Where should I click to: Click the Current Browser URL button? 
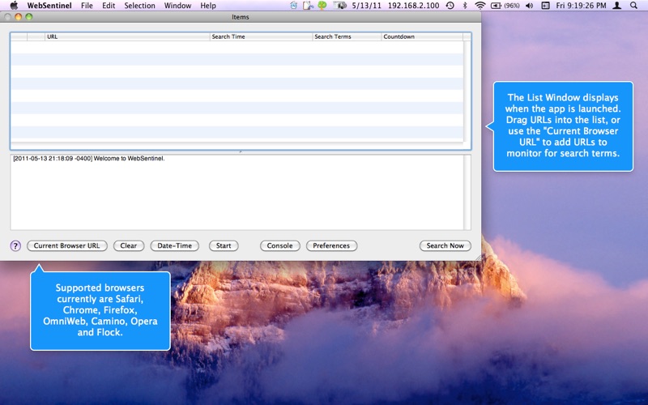click(67, 246)
